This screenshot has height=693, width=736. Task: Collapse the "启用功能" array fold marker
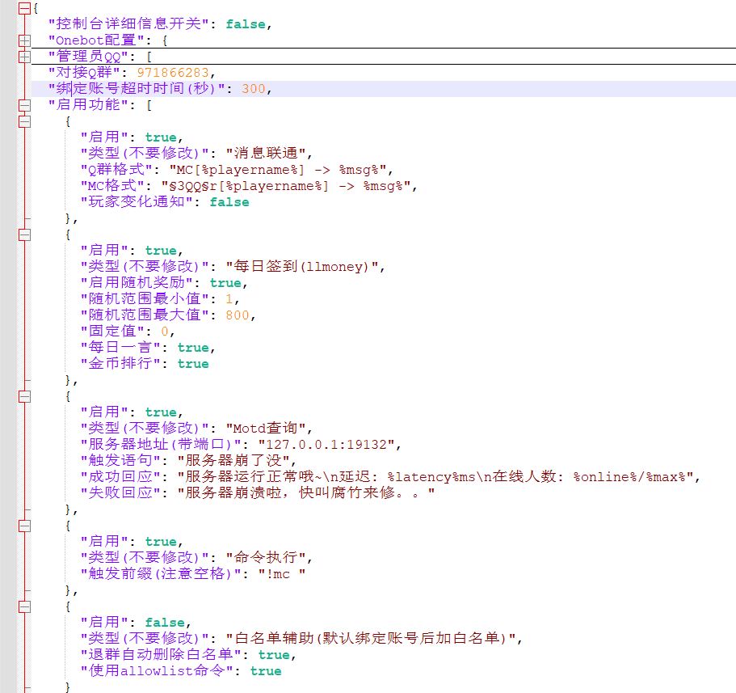tap(24, 105)
